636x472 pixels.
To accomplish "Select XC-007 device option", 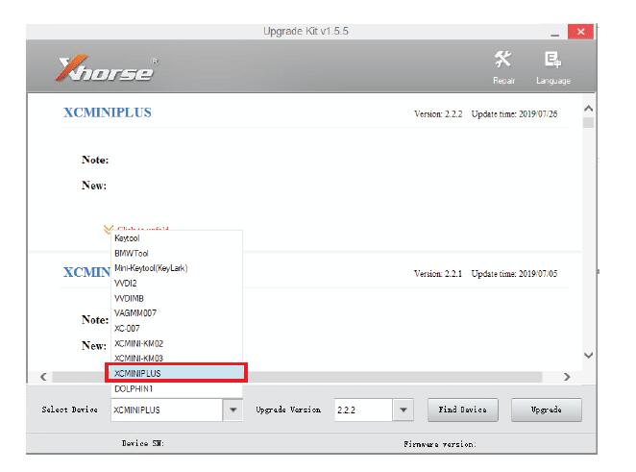I will pos(177,329).
